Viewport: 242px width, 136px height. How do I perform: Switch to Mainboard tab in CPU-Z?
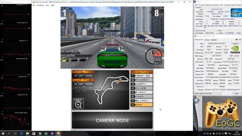point(209,5)
